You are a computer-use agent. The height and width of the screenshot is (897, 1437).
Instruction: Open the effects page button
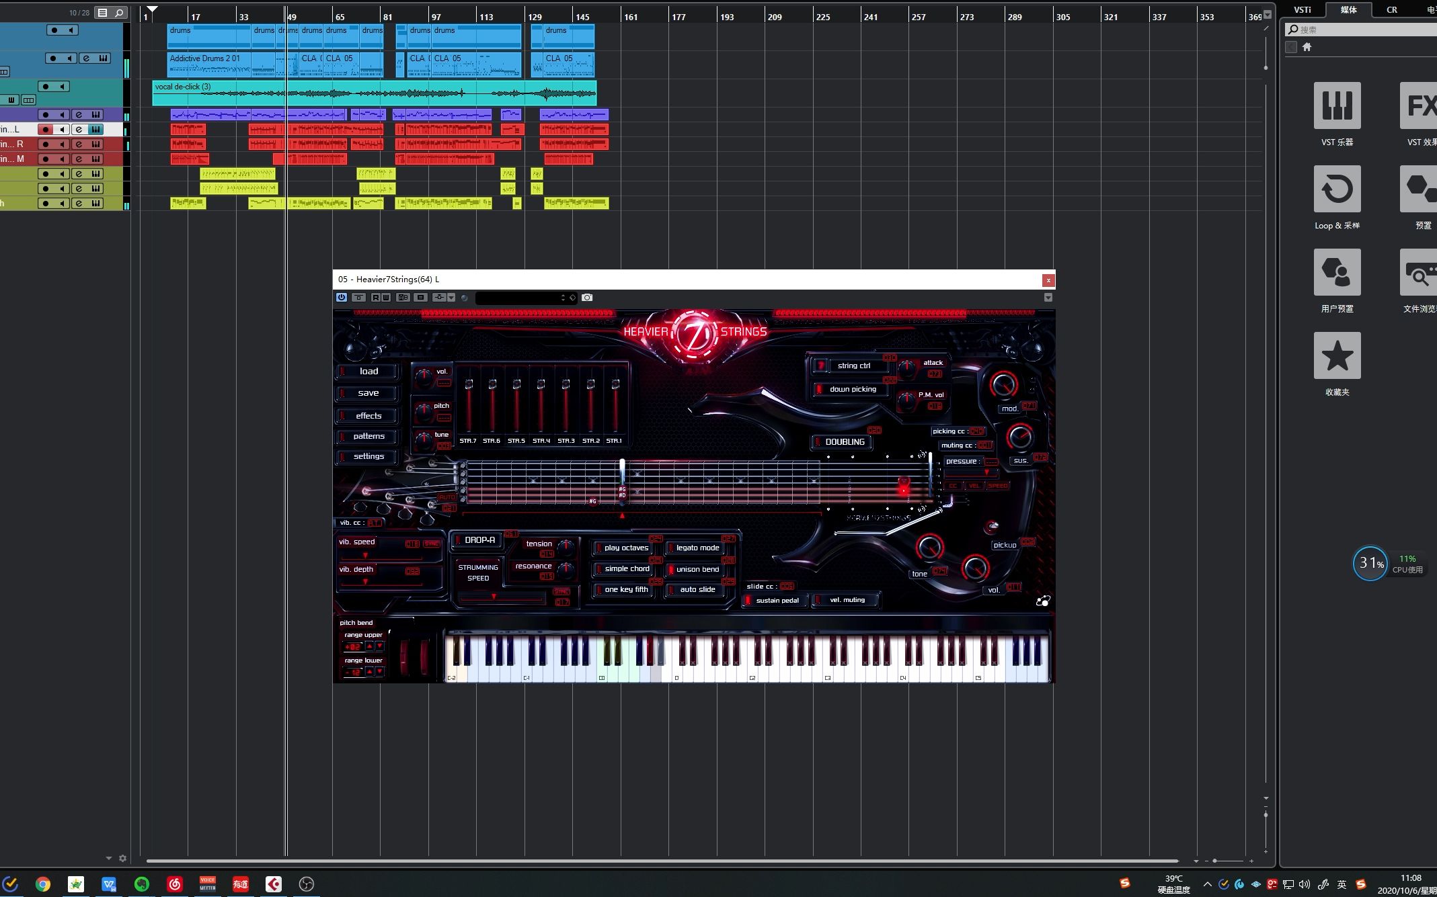(x=368, y=416)
